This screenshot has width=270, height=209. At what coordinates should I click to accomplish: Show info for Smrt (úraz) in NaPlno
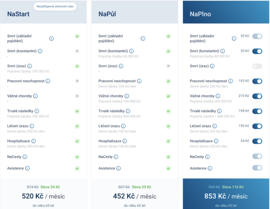click(x=212, y=66)
